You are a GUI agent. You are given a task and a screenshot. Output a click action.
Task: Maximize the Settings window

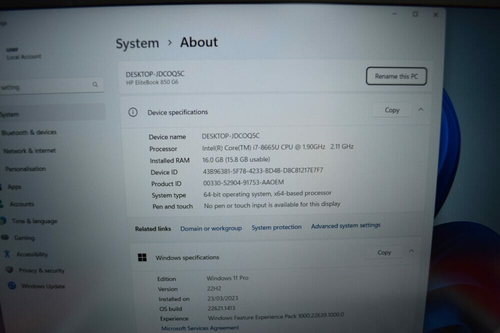point(415,14)
